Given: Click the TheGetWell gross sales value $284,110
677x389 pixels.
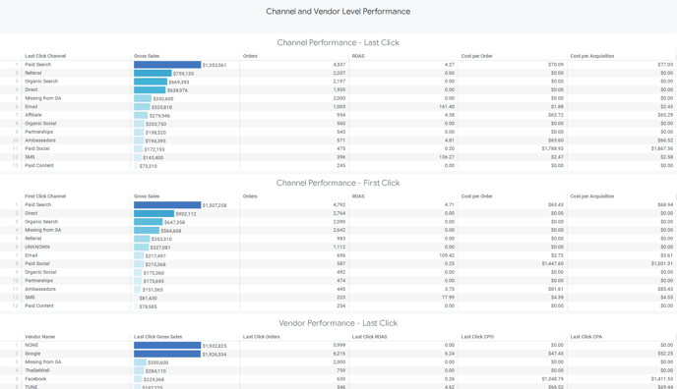Looking at the screenshot, I should point(155,371).
